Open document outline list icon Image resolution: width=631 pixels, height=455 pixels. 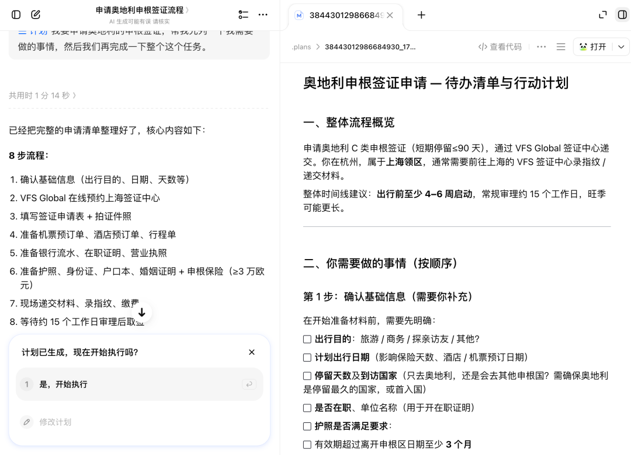click(560, 47)
